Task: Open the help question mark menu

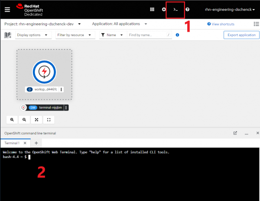Action: (187, 9)
